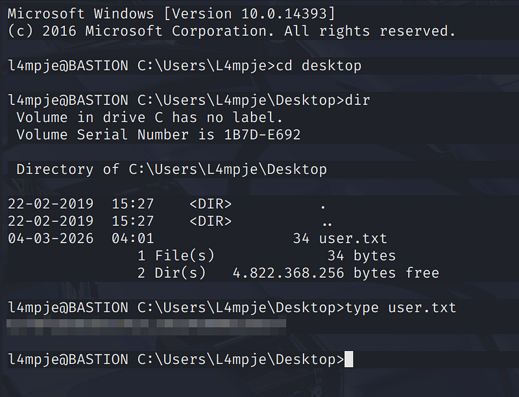Click the 04-03-2026 date of user.txt
Screen dimensions: 519x397
point(51,238)
